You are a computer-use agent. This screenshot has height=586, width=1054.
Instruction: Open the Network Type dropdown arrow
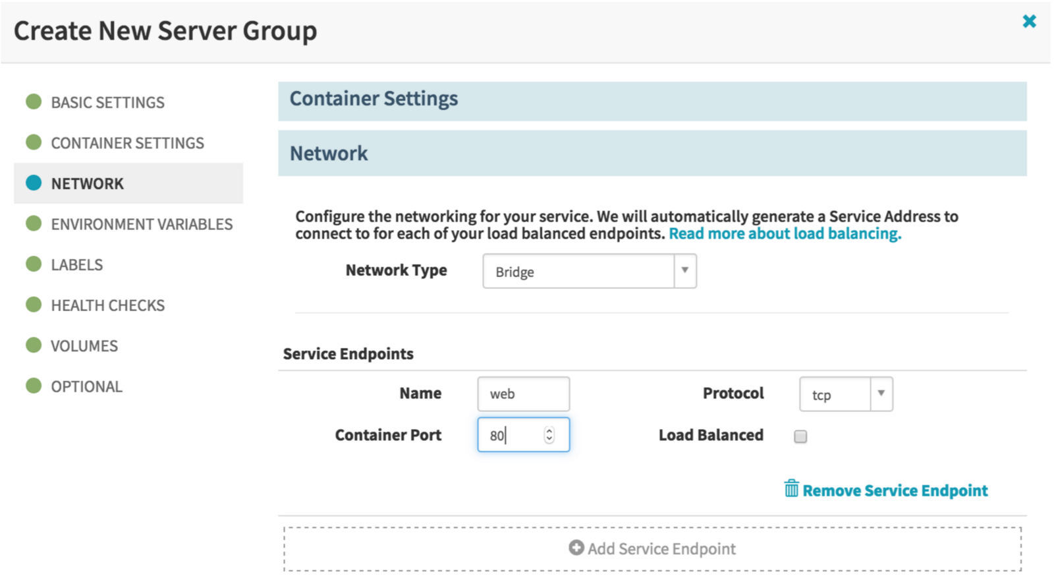685,270
